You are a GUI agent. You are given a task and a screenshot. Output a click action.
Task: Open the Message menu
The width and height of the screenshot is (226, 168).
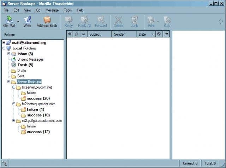tap(52, 10)
